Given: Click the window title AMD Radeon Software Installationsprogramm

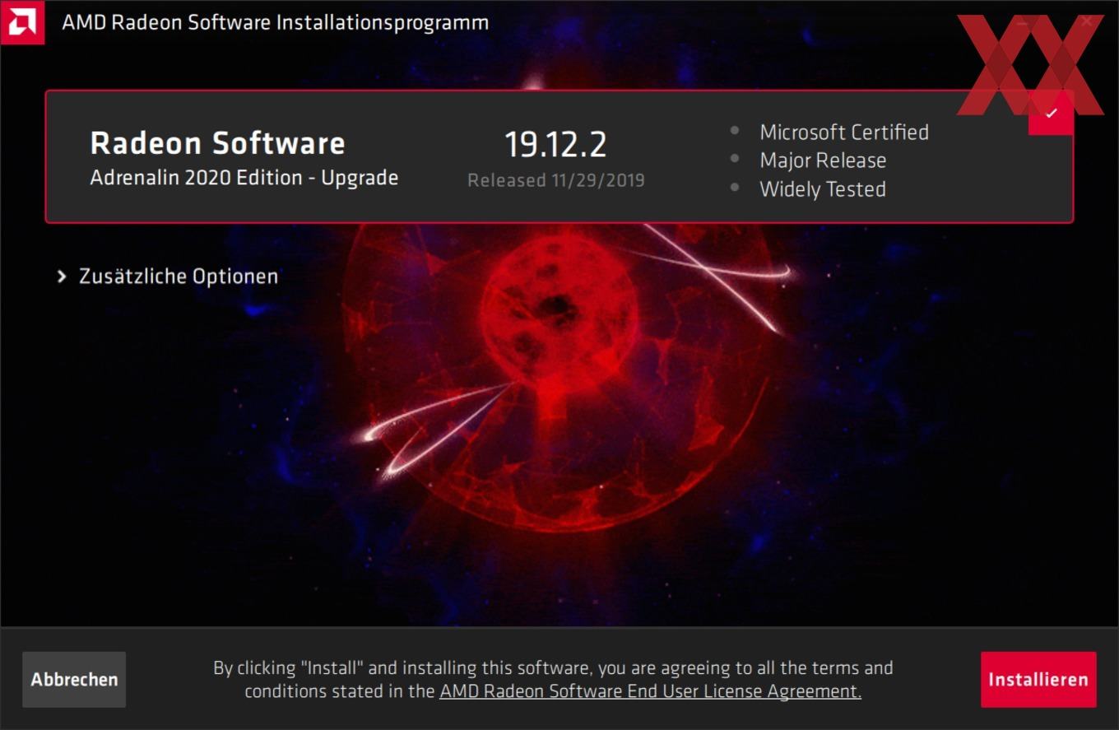Looking at the screenshot, I should click(x=276, y=22).
